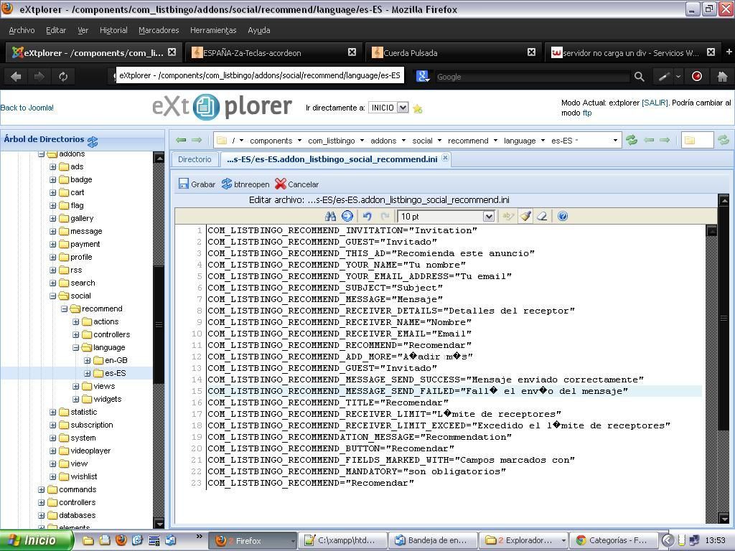Click the editor undo arrow
The height and width of the screenshot is (551, 735).
(367, 216)
